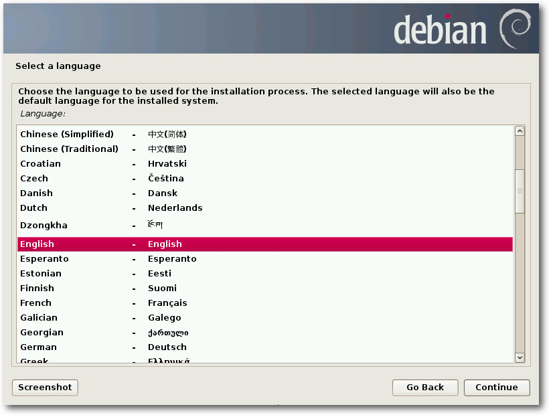Click Continue to proceed with installation
Viewport: 549px width, 415px height.
(497, 388)
